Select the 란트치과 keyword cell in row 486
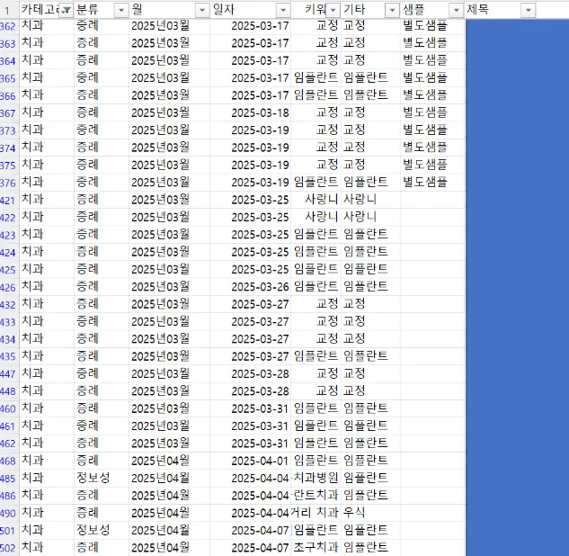The image size is (569, 556). tap(316, 496)
